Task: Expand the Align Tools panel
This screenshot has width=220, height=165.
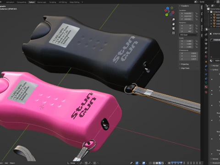Action: (184, 68)
